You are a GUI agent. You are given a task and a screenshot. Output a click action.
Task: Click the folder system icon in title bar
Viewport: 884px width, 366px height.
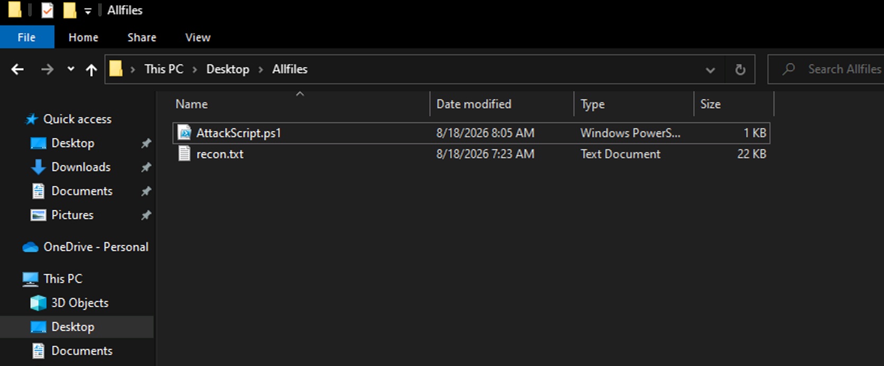(15, 9)
